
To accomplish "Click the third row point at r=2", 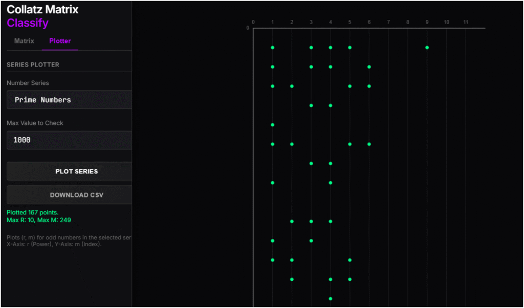I will (292, 86).
